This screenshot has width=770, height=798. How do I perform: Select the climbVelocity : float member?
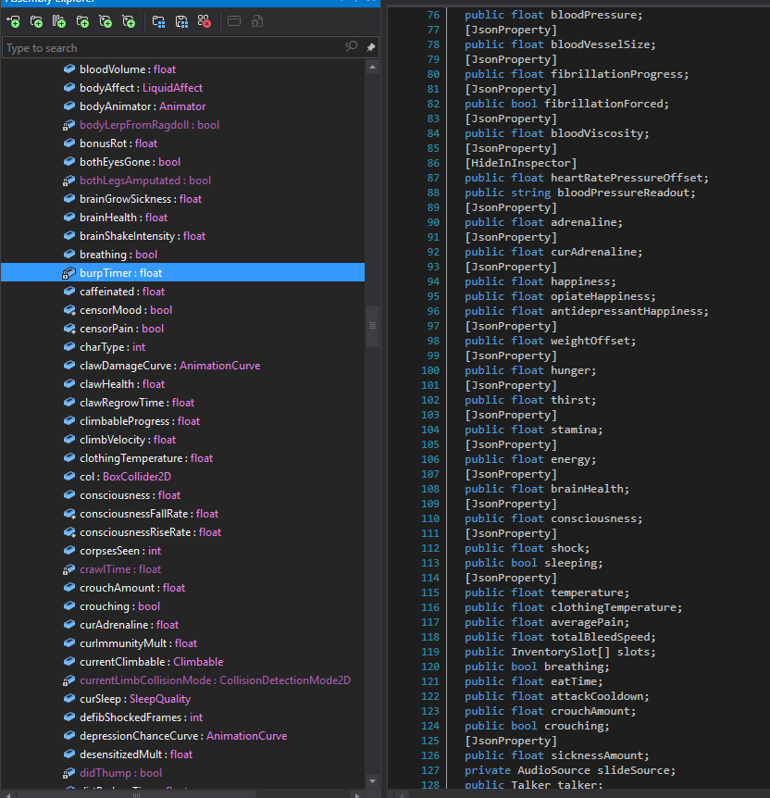pos(128,440)
